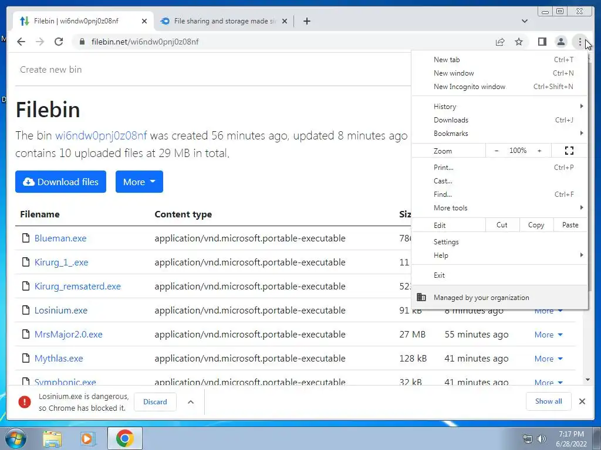Open Windows Media Player from taskbar
Image resolution: width=601 pixels, height=450 pixels.
(x=88, y=438)
